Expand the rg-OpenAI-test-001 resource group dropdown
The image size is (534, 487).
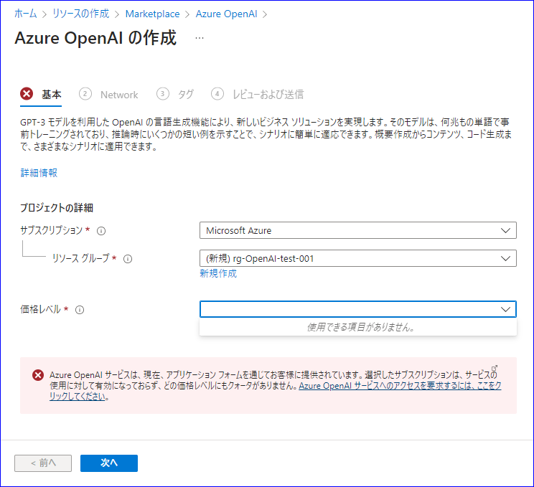(x=358, y=258)
